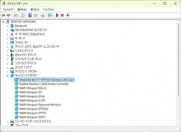The height and width of the screenshot is (132, 181).
Task: Click the Realtek Gaming 2.5GbE adapter icon
Action: coord(17,84)
